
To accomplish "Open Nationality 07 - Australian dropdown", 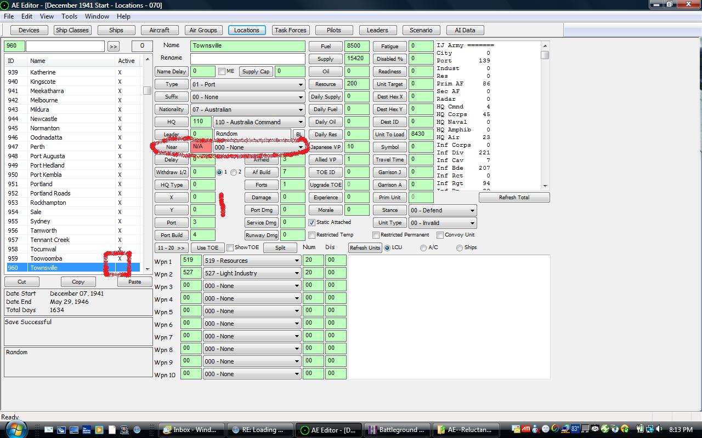I will (x=247, y=109).
